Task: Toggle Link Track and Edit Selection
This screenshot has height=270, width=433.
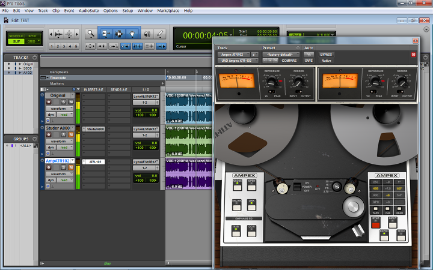Action: coord(149,46)
